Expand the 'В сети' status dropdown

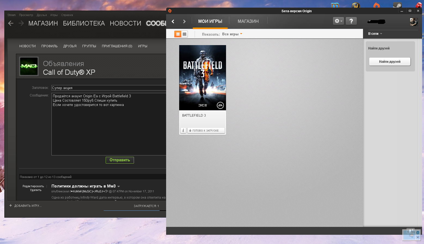coord(375,34)
